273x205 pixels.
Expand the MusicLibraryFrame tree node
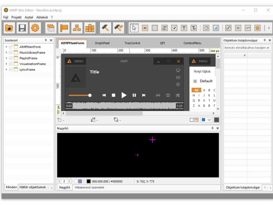coord(6,53)
